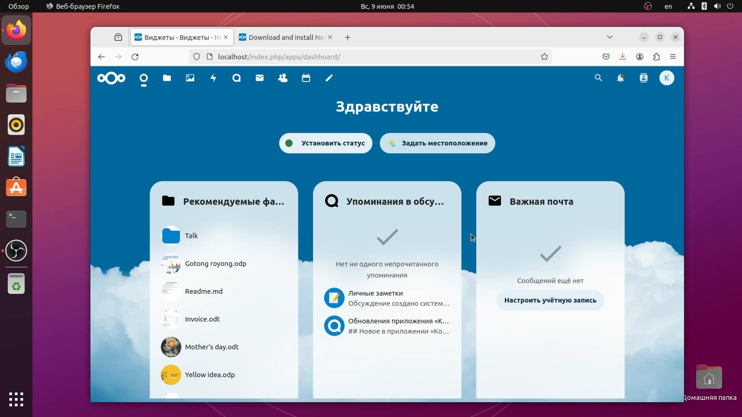Open the Photos app from the top bar
The width and height of the screenshot is (742, 417).
190,78
